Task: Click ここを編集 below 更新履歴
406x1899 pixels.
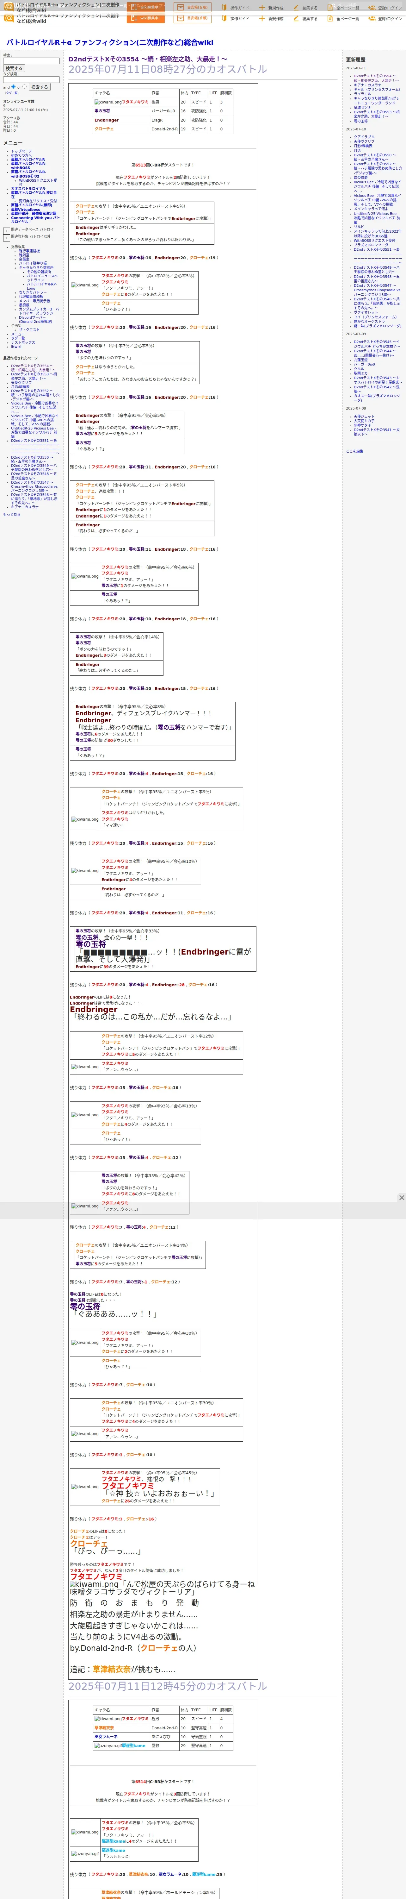Action: 354,451
